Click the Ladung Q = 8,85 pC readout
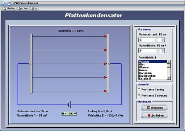 pyautogui.click(x=101, y=111)
